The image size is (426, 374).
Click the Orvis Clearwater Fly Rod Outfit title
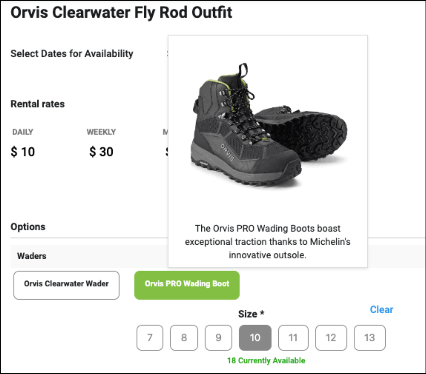[122, 13]
